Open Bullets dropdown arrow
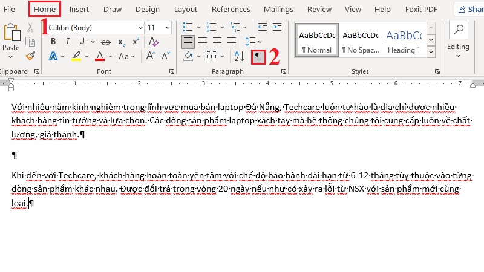 199,27
